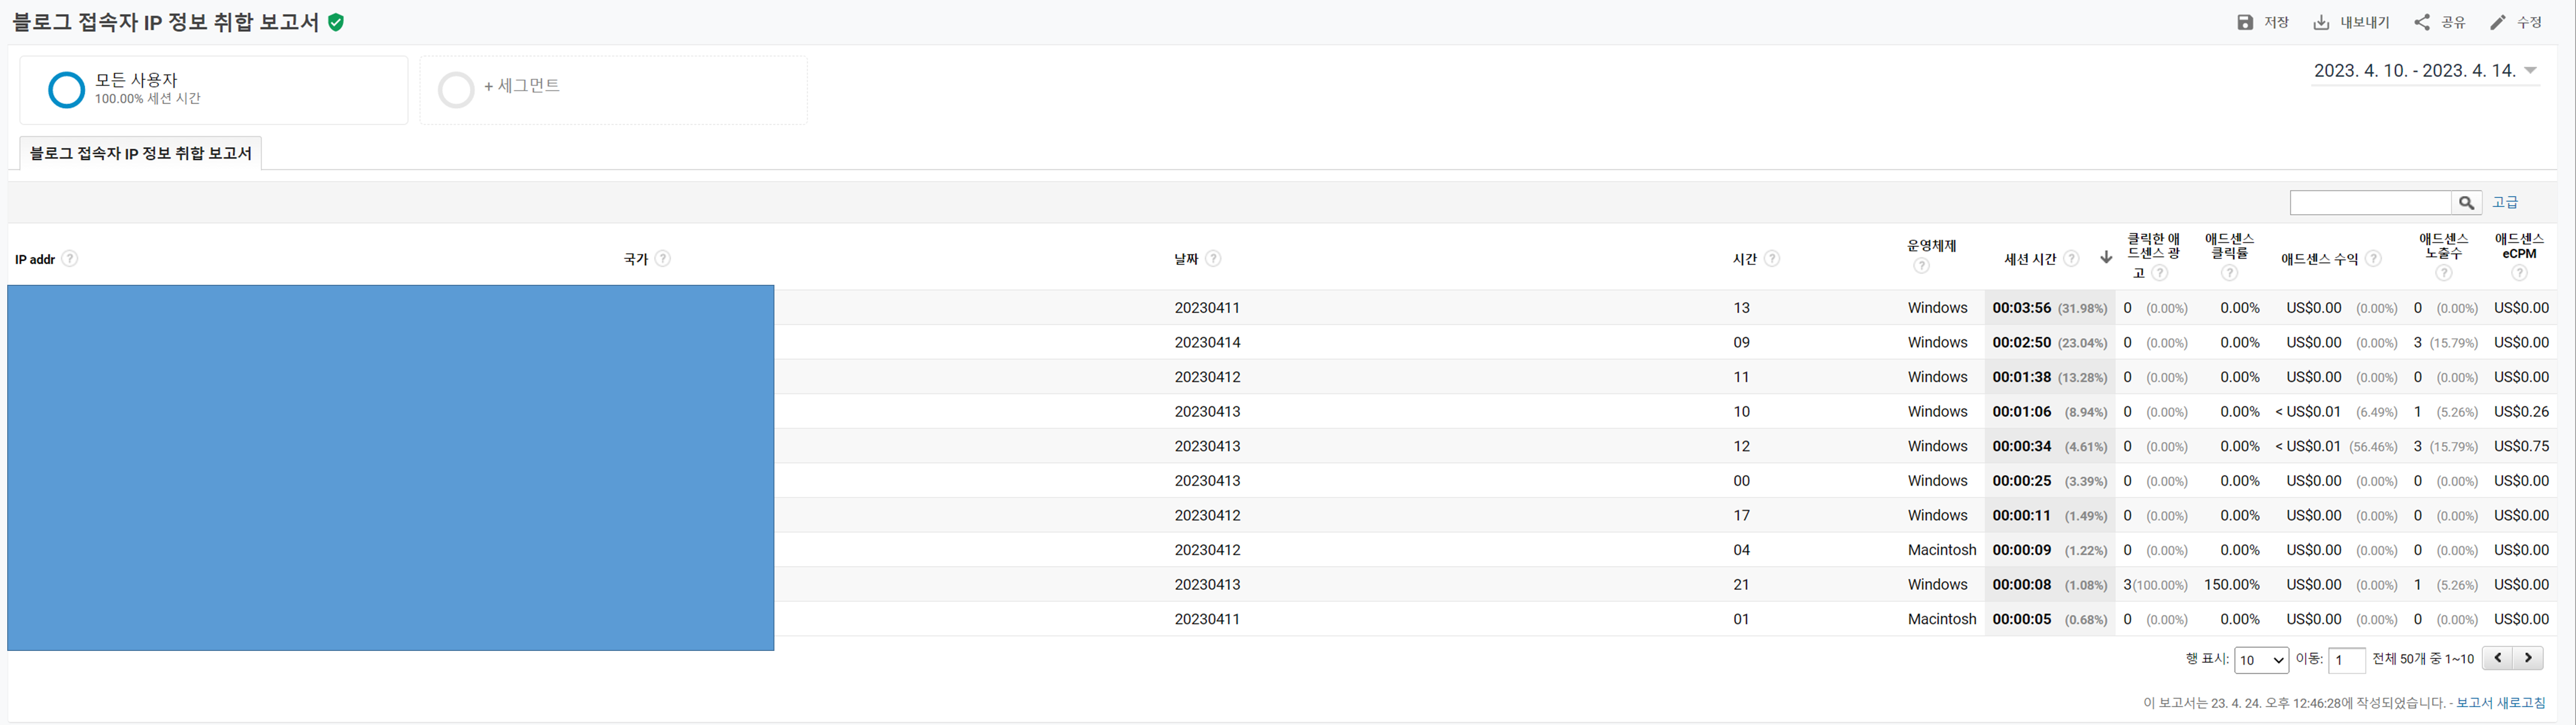
Task: Click the 이동 page number input field
Action: pos(2346,660)
